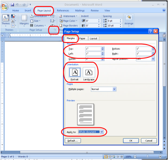Open the Mailings tab
This screenshot has width=168, height=160.
[80, 11]
